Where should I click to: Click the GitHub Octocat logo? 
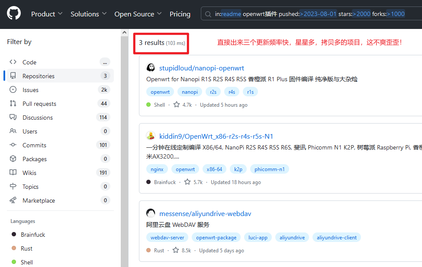(x=14, y=13)
